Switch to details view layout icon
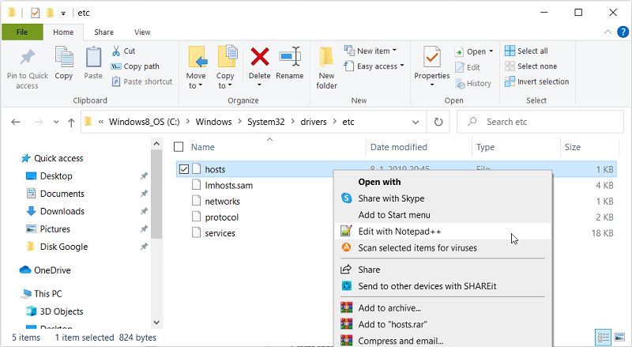The image size is (632, 347). click(604, 337)
